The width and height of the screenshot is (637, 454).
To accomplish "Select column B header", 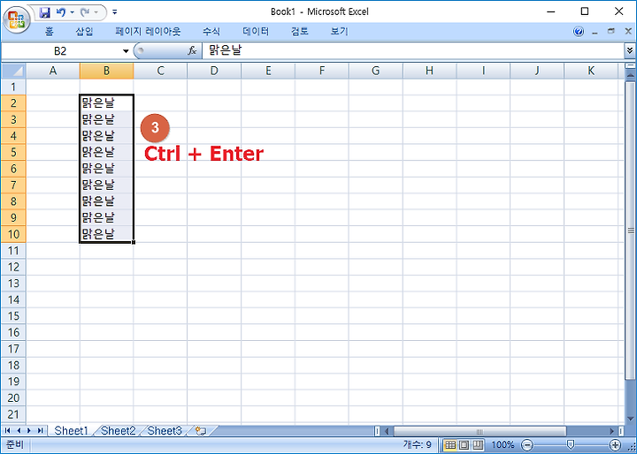I will 106,71.
